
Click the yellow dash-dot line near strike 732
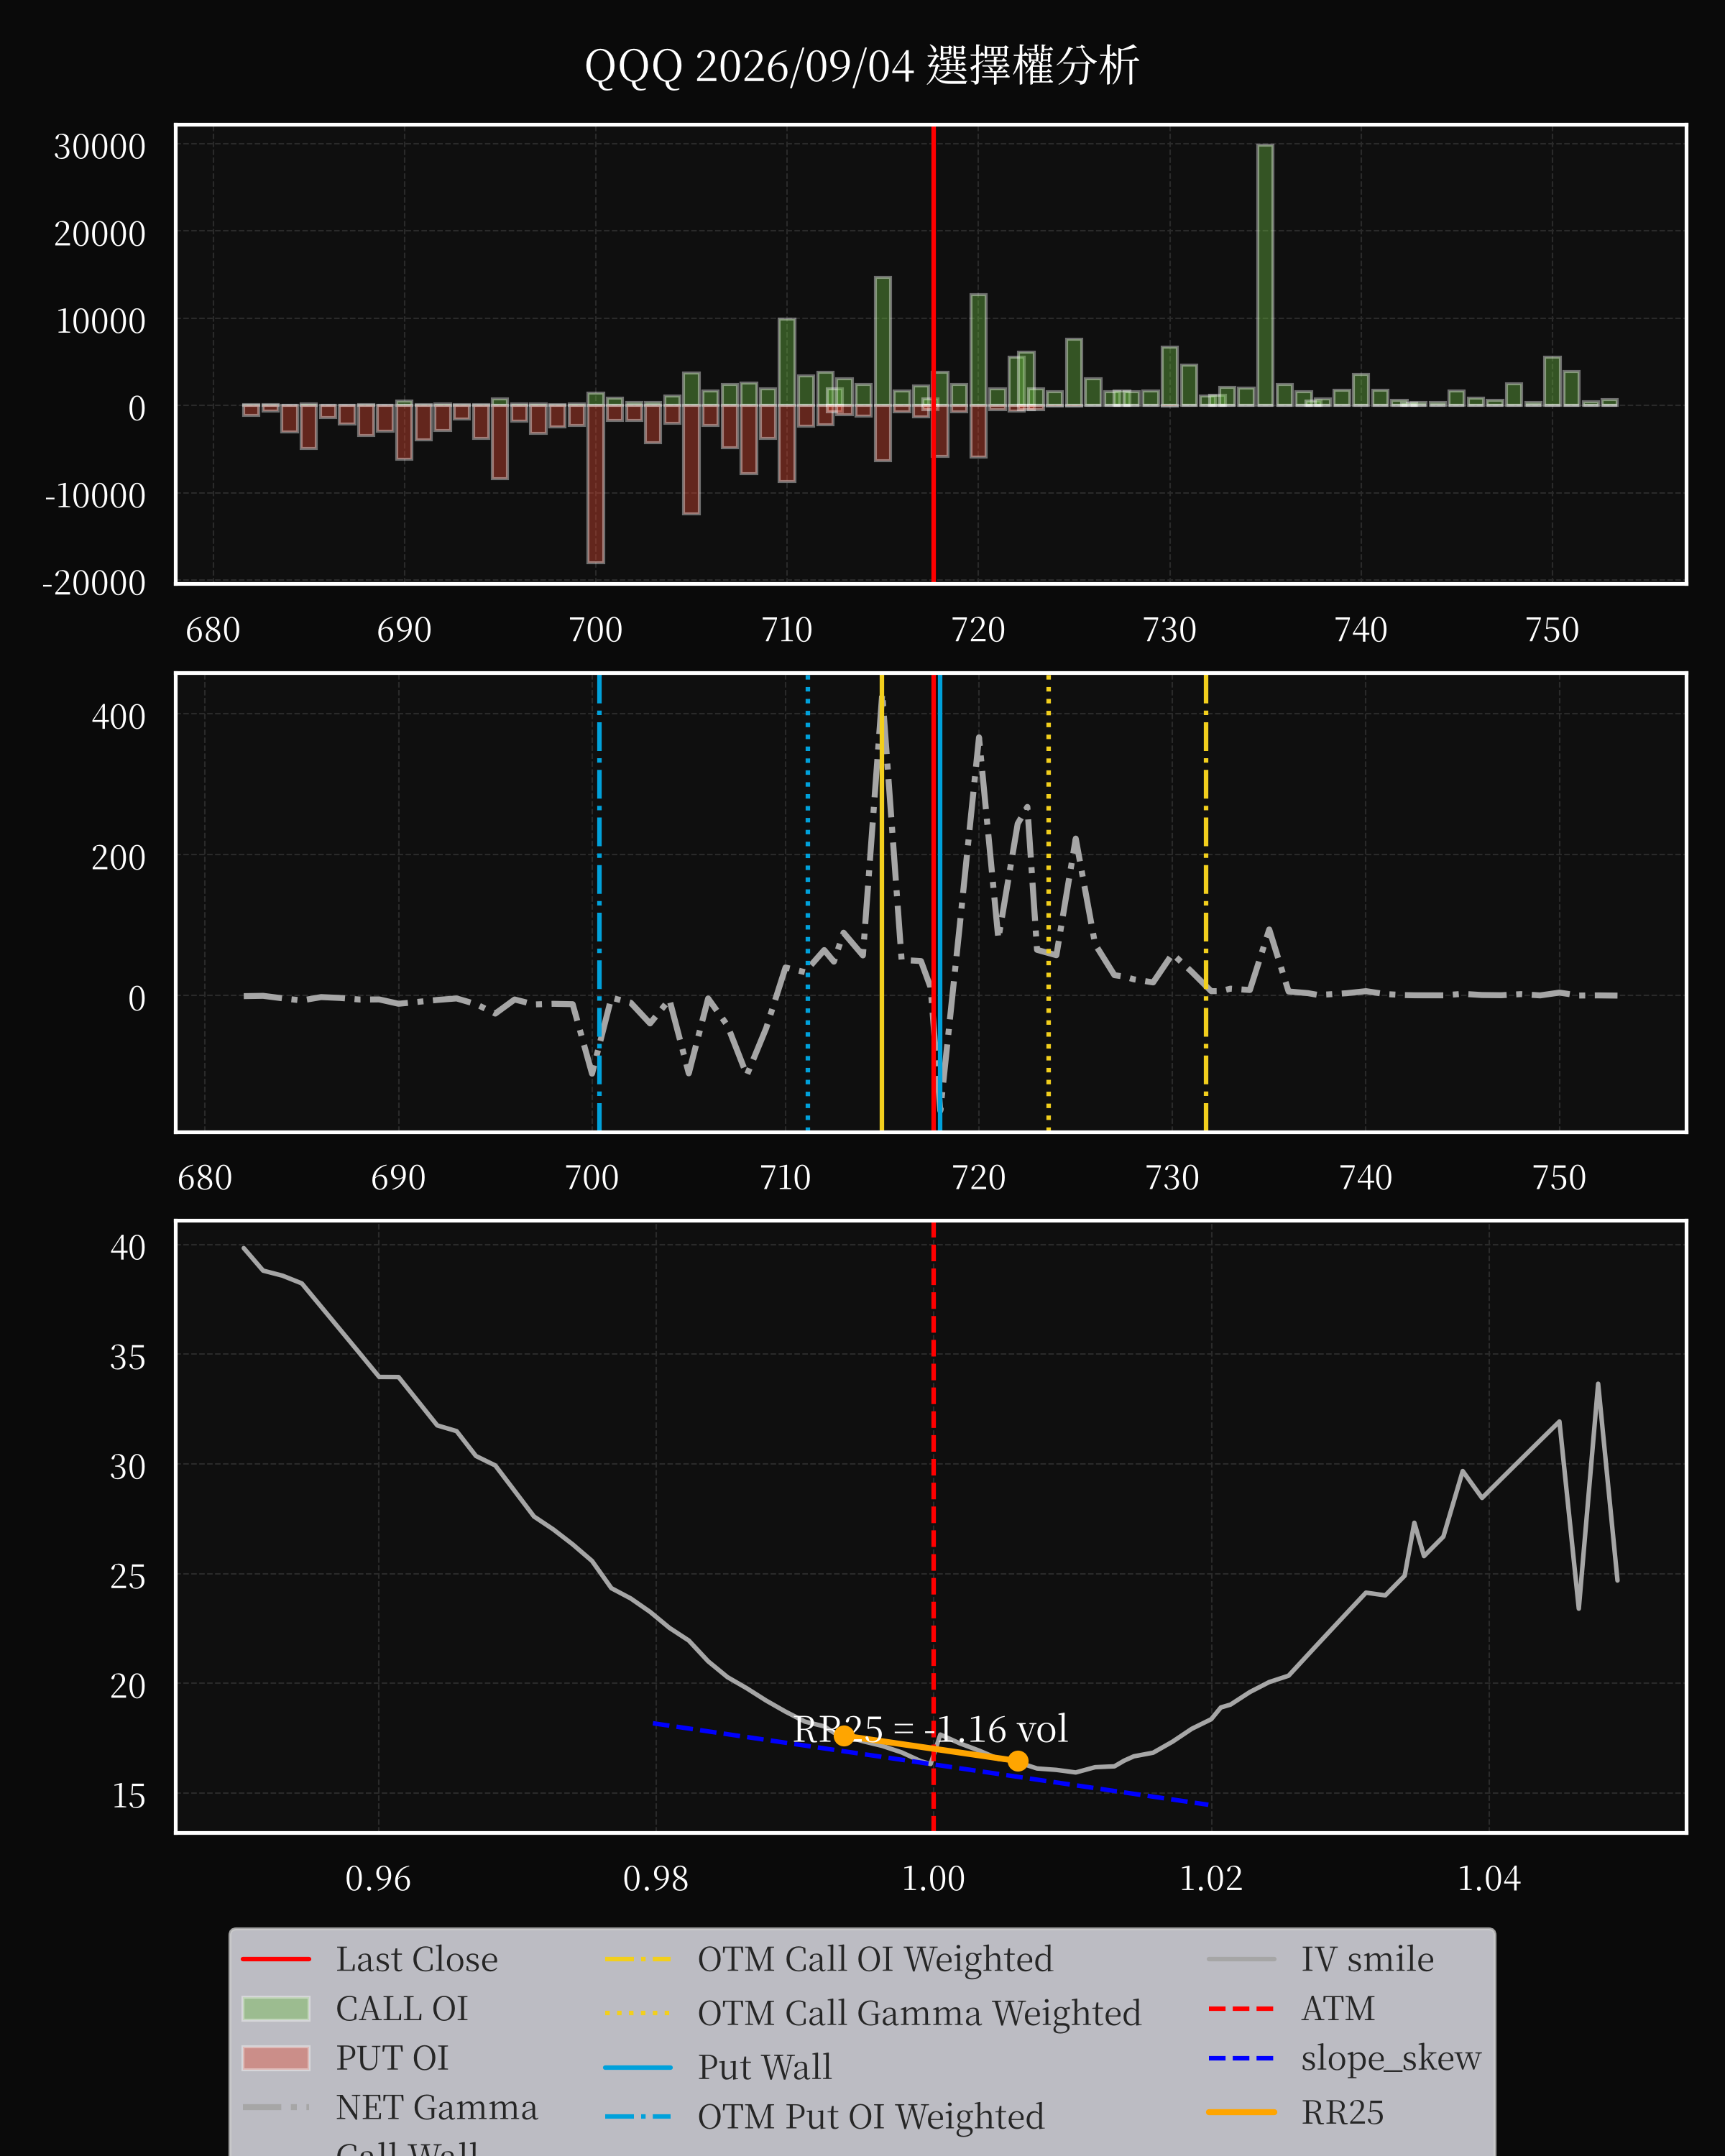(1206, 903)
